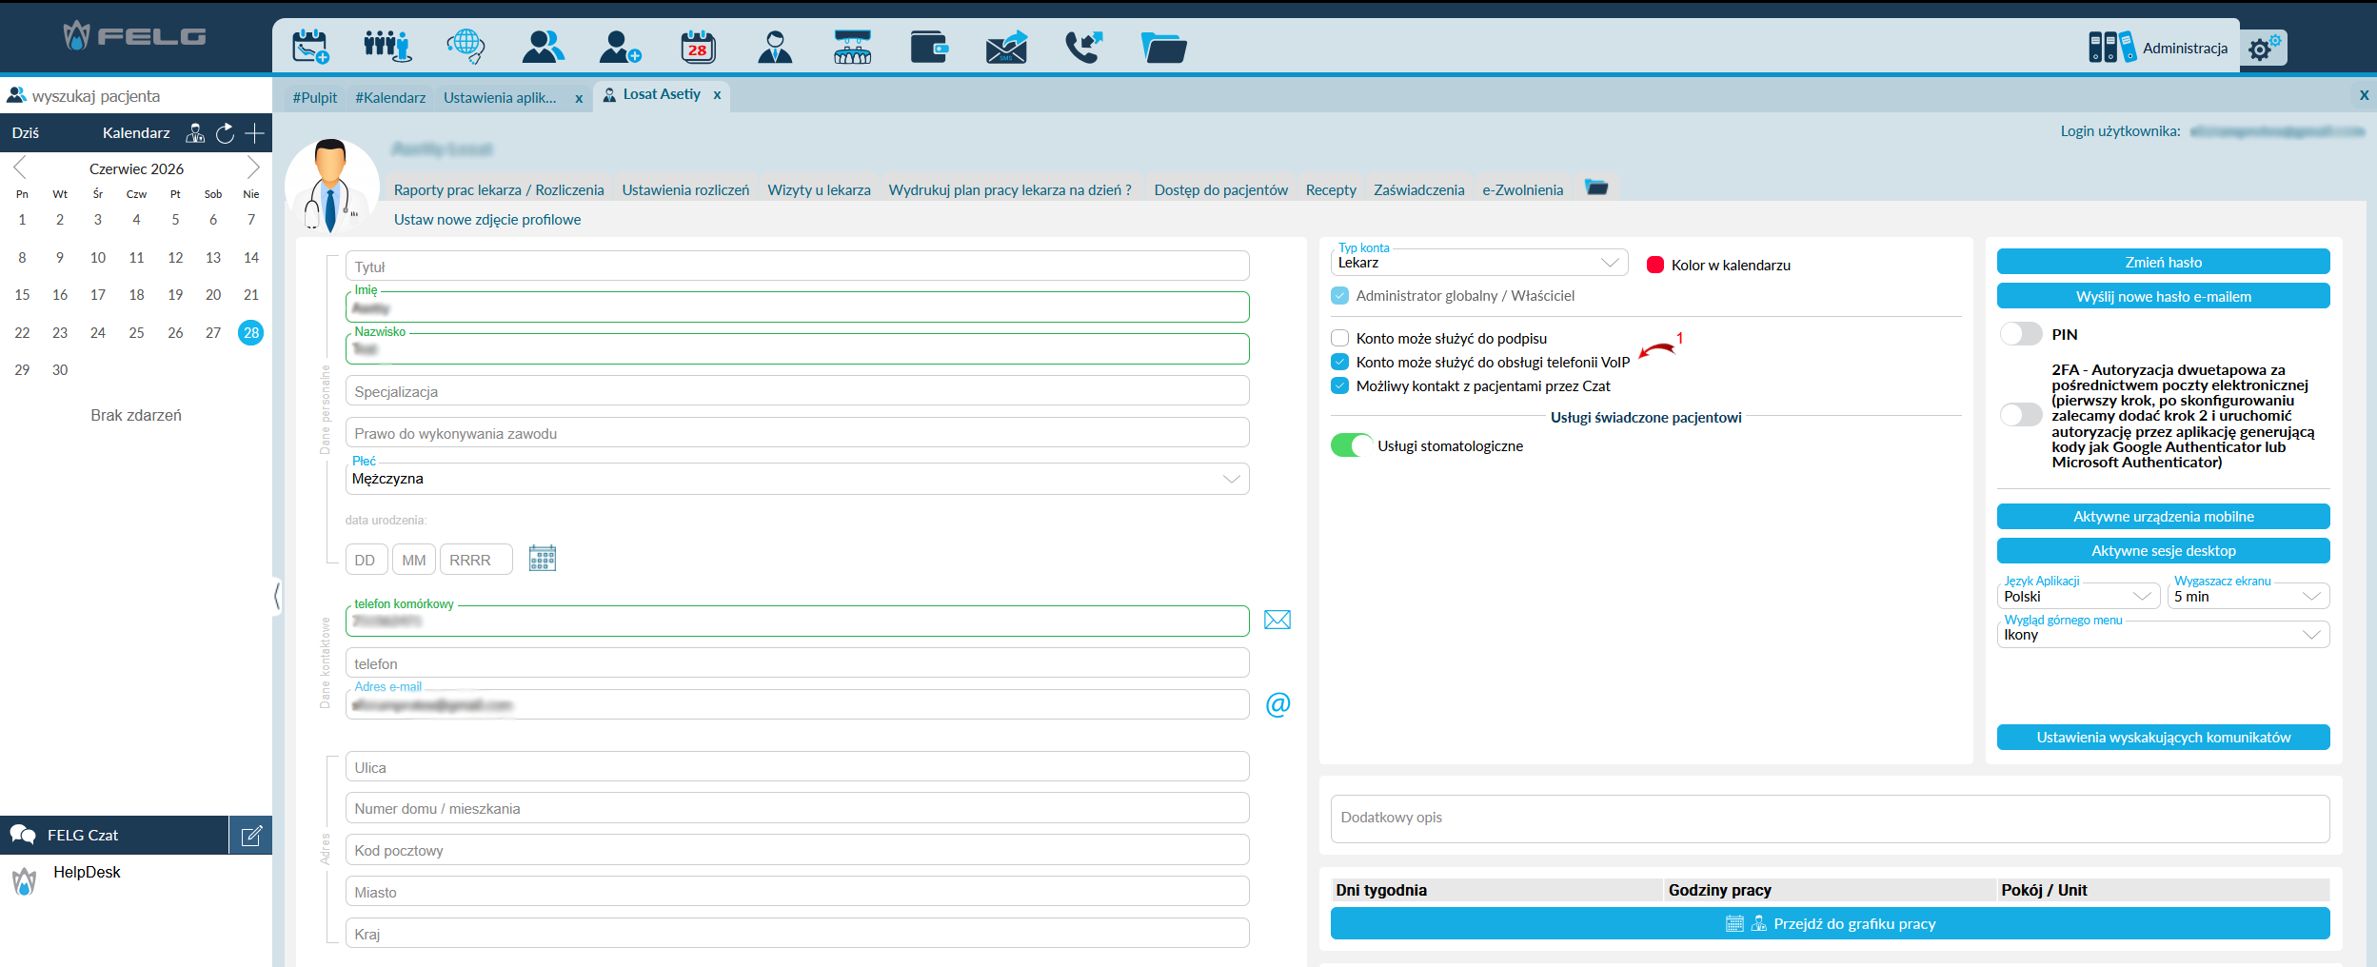Click envelope icon next to mobile phone
This screenshot has height=967, width=2377.
pos(1278,621)
